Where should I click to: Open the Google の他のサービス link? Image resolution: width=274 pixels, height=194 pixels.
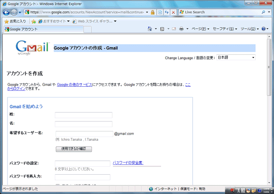(x=75, y=85)
